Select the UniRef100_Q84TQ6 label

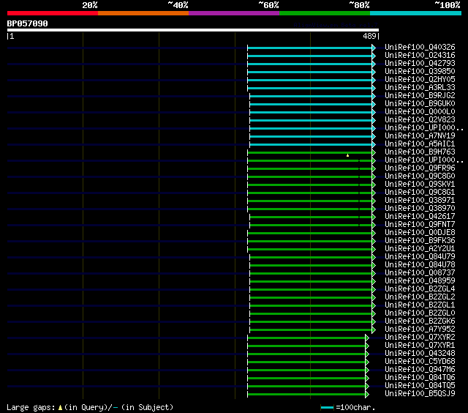(x=420, y=378)
